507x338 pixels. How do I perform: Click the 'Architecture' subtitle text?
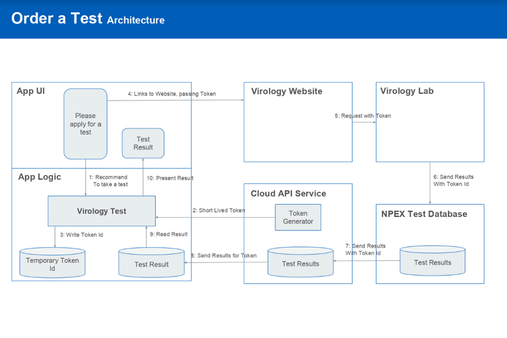click(136, 20)
